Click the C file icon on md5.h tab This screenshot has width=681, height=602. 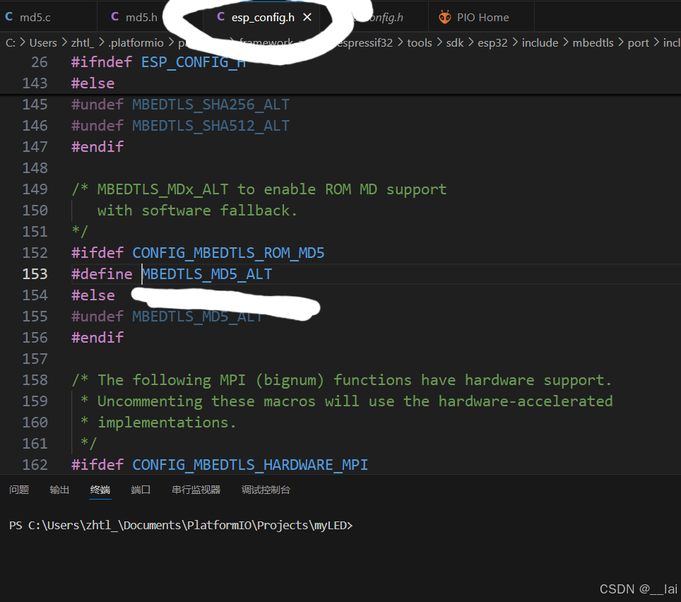pos(116,16)
